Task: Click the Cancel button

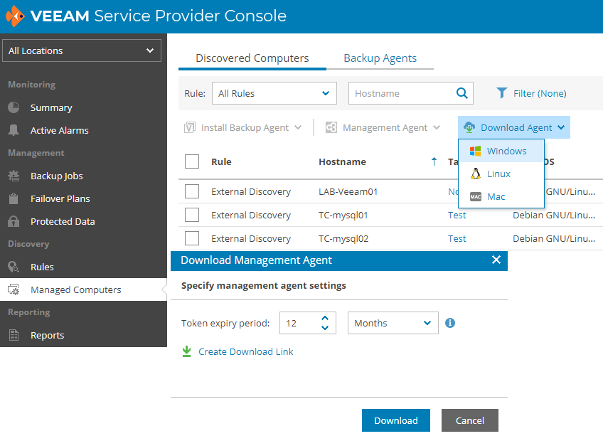Action: tap(469, 420)
